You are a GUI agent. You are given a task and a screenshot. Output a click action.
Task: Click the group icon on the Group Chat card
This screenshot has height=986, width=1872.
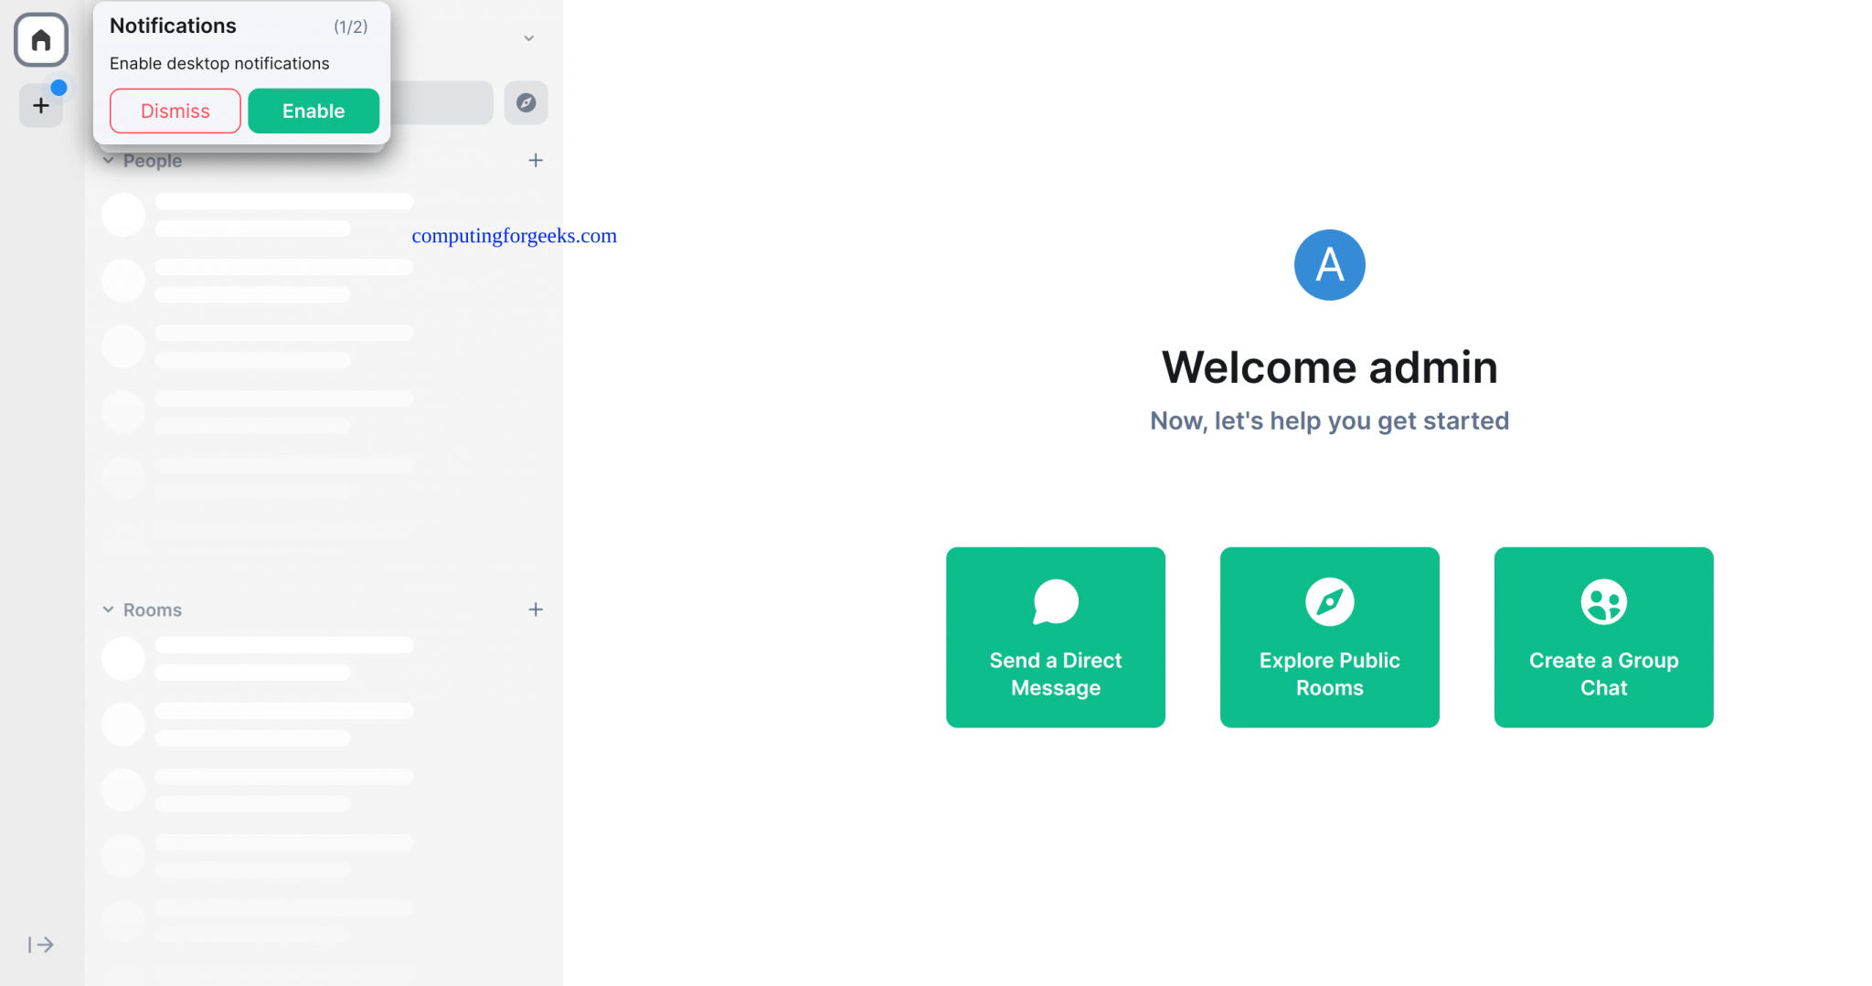tap(1602, 601)
